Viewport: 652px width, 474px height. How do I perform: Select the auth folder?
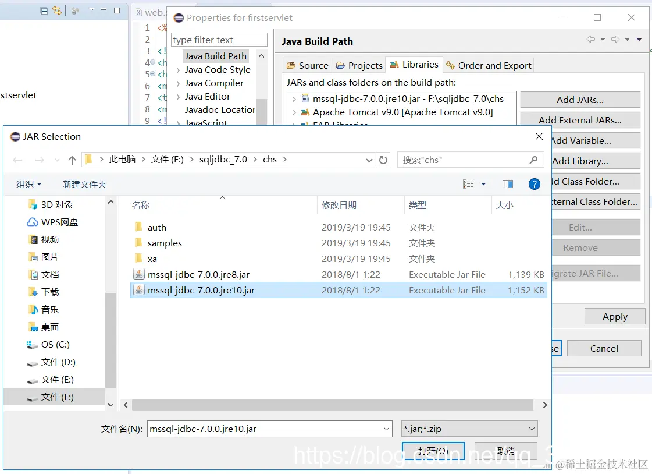157,227
